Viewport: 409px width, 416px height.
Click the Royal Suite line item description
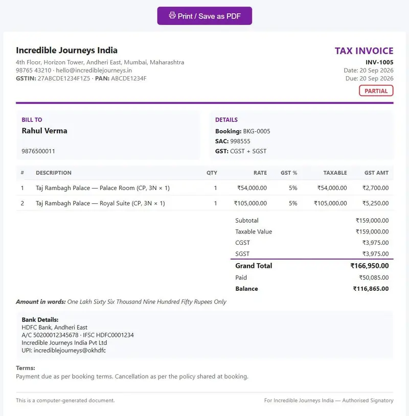(100, 203)
